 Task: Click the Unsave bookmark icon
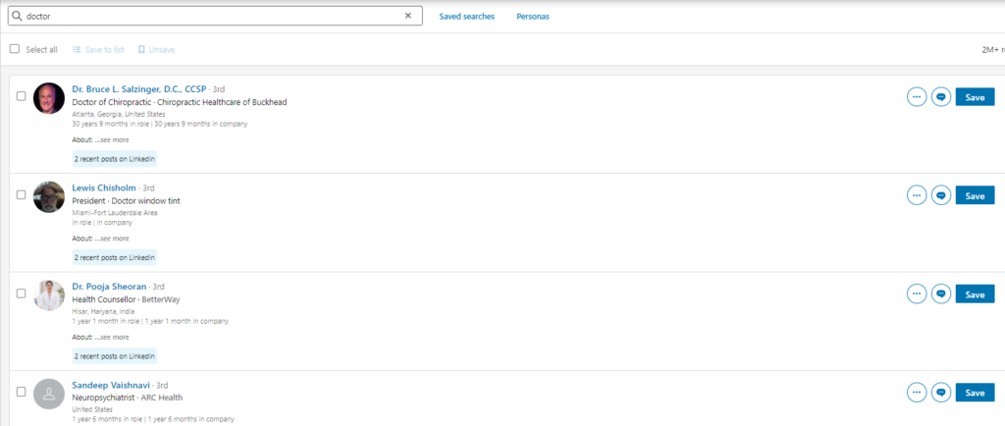[x=142, y=49]
